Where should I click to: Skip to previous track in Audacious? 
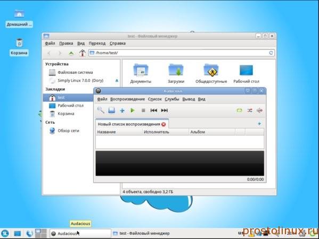point(153,110)
